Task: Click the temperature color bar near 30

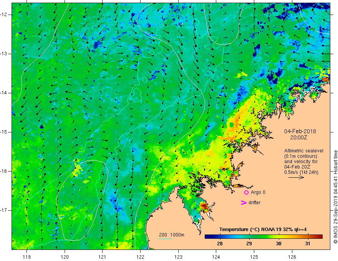Action: pos(278,237)
